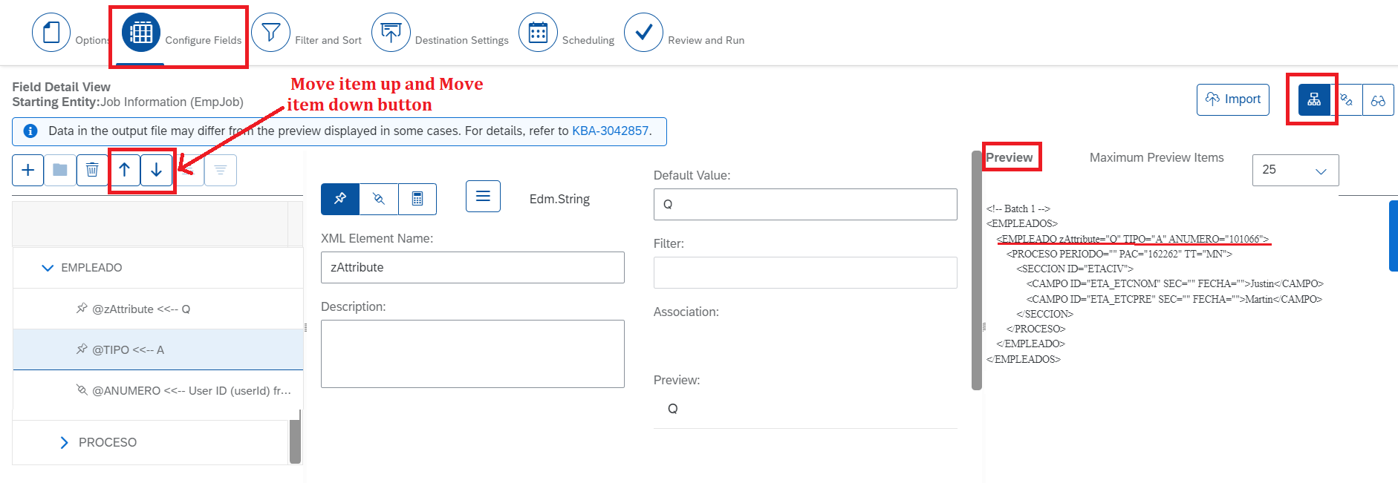
Task: Click the closing "</EMPLEADO>" line
Action: 1031,344
